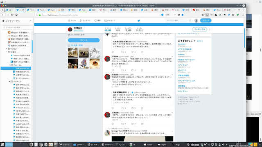The height and width of the screenshot is (147, 262).
Task: Open the bookmarks sidebar switcher dropdown
Action: [x=11, y=21]
